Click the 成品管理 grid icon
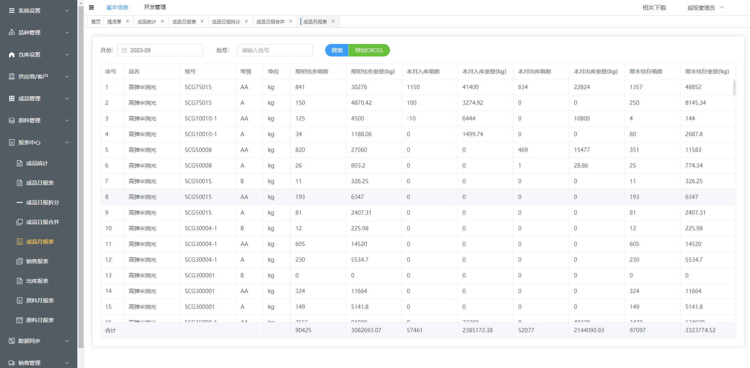This screenshot has height=368, width=750. pyautogui.click(x=12, y=98)
